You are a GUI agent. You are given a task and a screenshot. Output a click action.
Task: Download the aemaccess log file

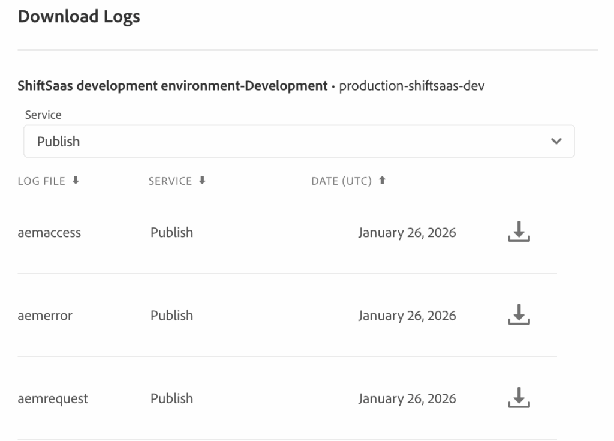pos(519,232)
